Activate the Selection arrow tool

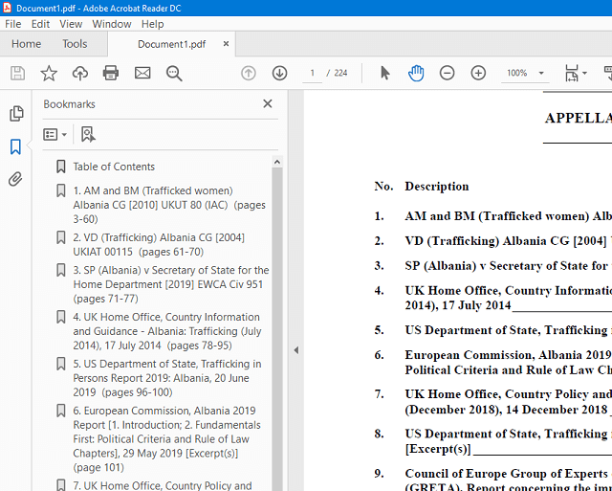pos(384,73)
